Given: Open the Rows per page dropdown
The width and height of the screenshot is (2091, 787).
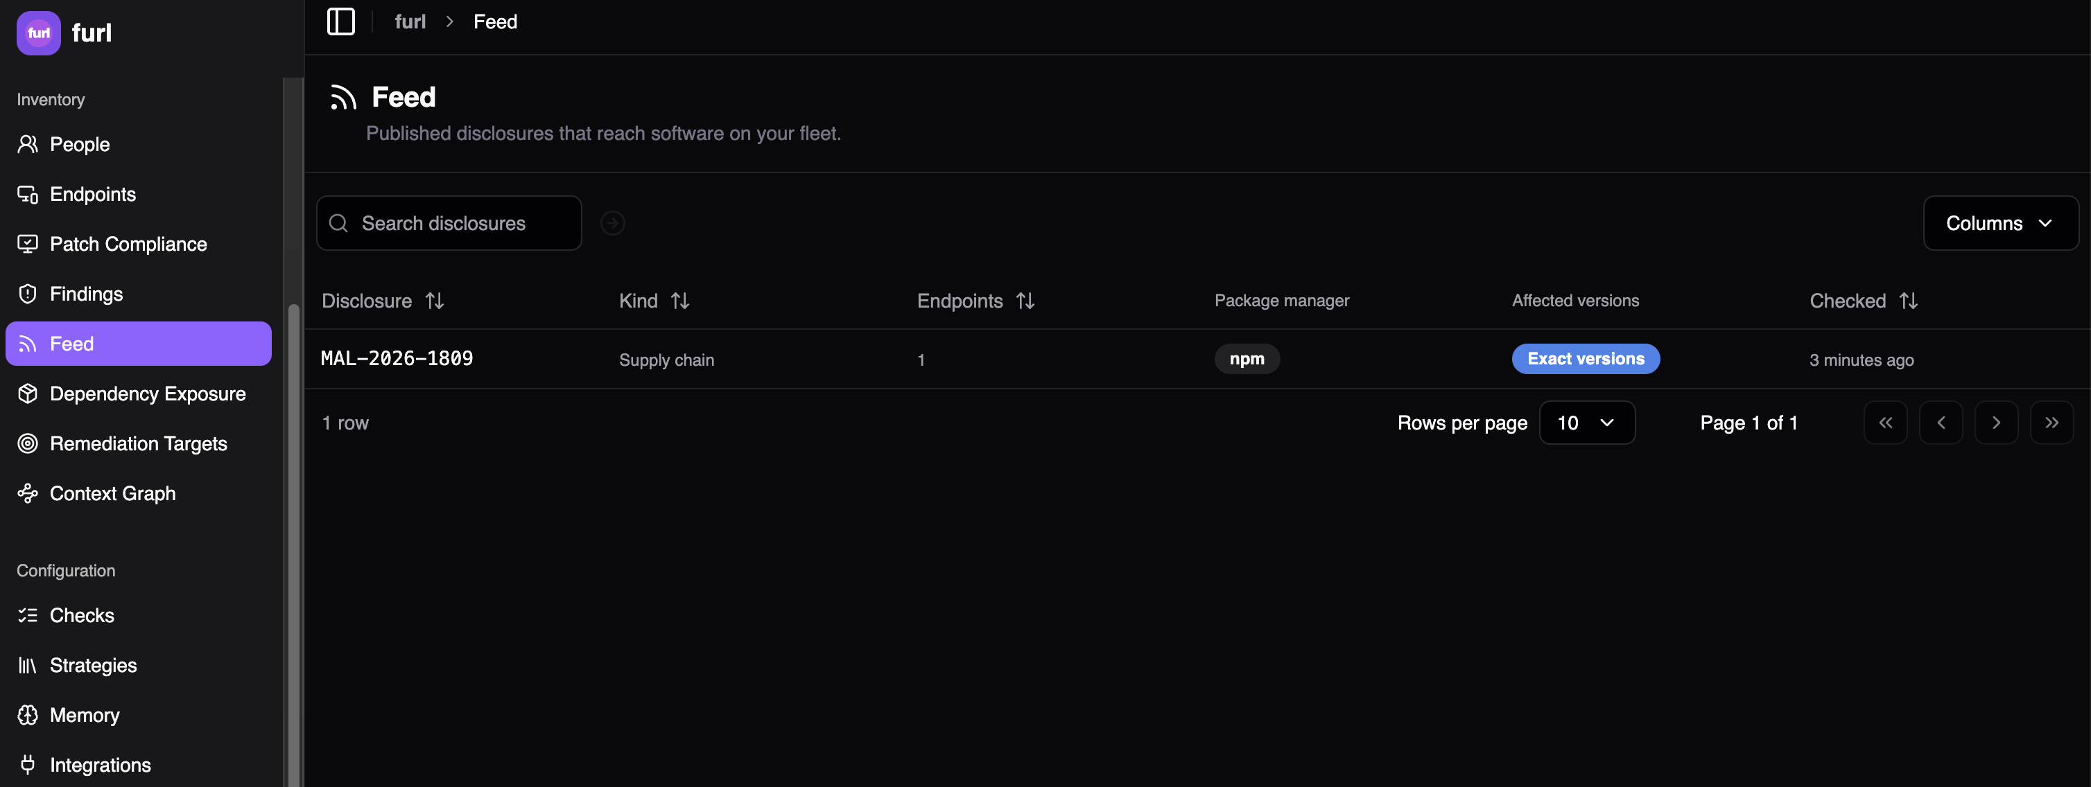Looking at the screenshot, I should coord(1587,423).
